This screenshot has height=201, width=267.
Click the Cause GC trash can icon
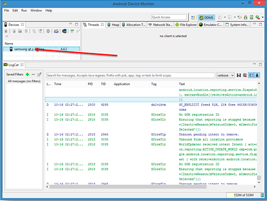26,31
